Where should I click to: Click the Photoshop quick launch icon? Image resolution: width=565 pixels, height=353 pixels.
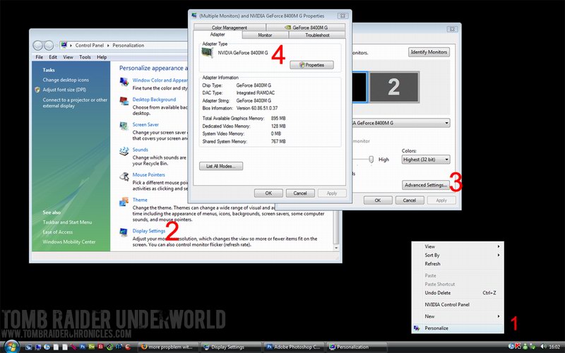(x=83, y=347)
